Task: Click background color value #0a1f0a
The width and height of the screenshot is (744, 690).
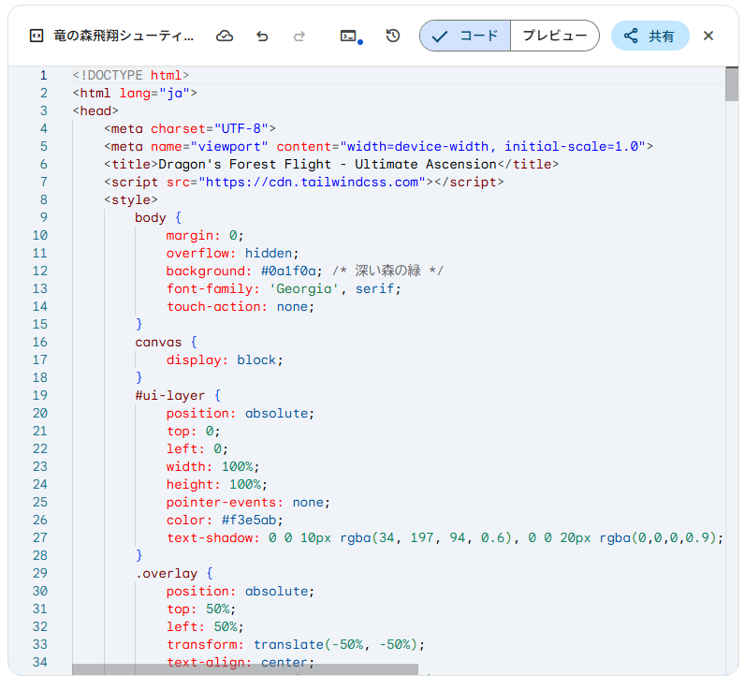Action: coord(288,271)
